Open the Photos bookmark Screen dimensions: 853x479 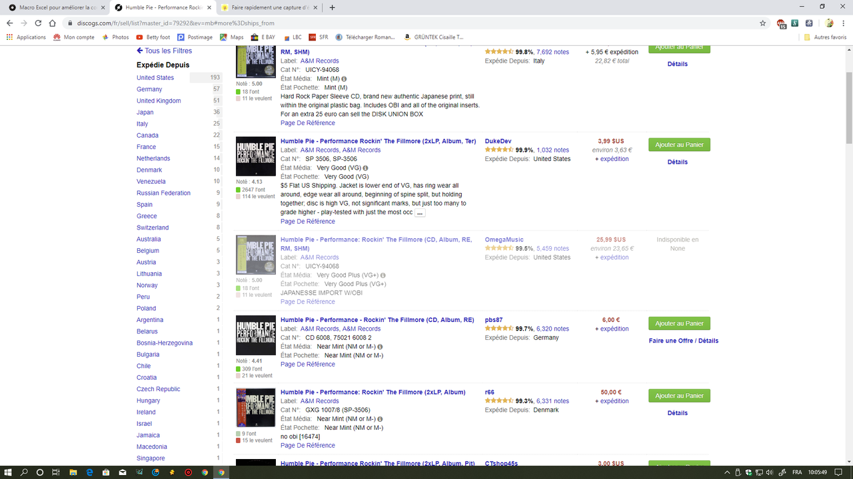pos(116,37)
